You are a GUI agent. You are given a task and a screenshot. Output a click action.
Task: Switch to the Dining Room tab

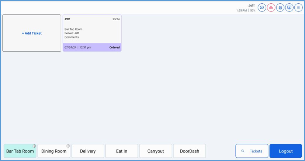pyautogui.click(x=54, y=151)
